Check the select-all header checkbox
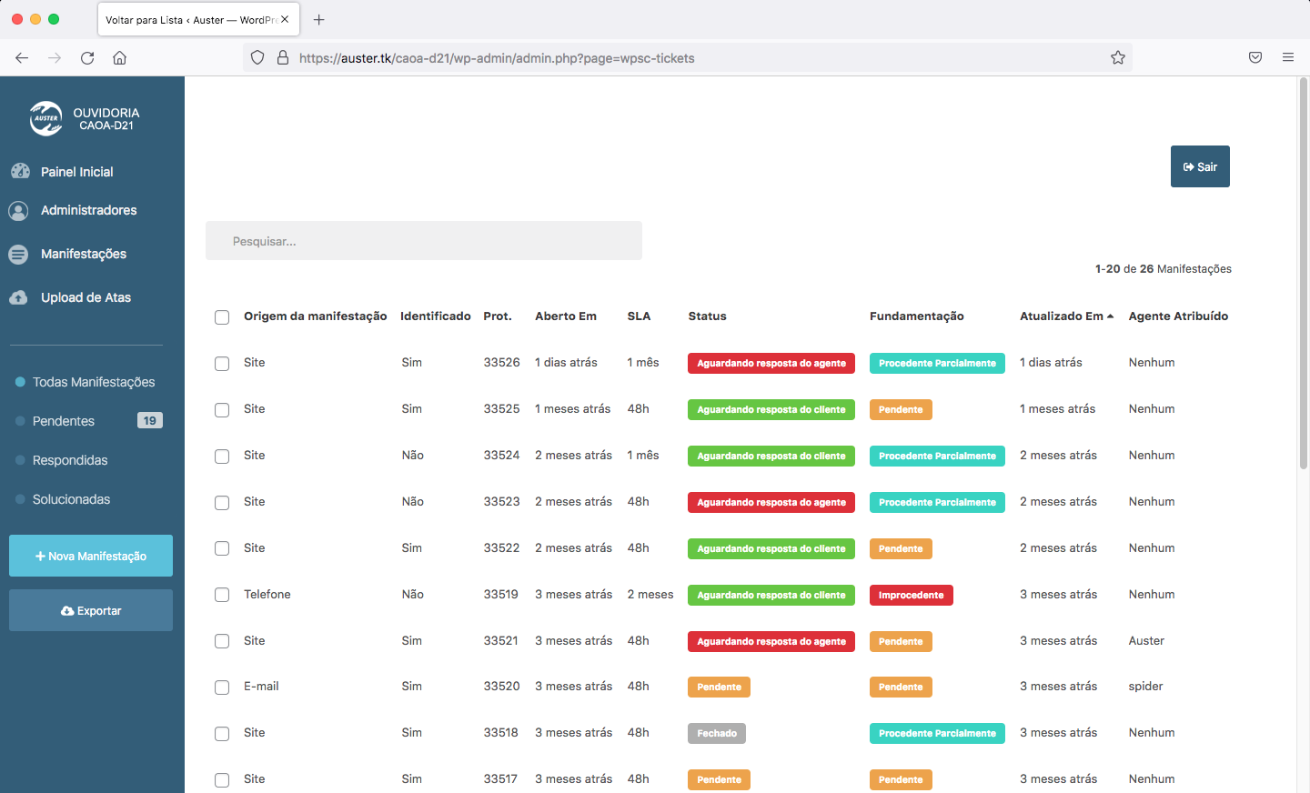The image size is (1310, 793). (222, 317)
